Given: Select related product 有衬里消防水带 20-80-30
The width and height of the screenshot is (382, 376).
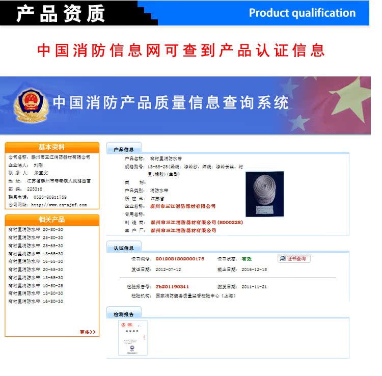Looking at the screenshot, I should pyautogui.click(x=36, y=230).
